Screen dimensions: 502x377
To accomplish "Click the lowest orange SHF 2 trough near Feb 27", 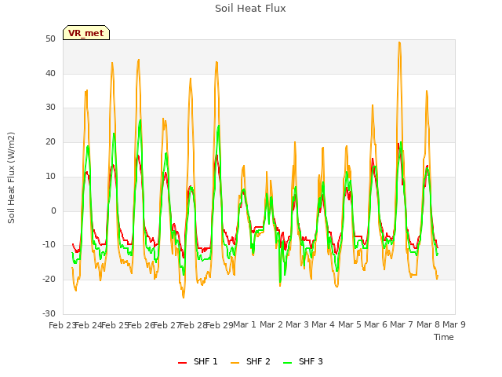I will (184, 298).
